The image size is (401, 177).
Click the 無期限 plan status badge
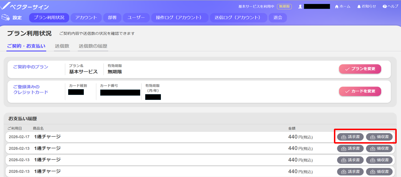pos(284,7)
